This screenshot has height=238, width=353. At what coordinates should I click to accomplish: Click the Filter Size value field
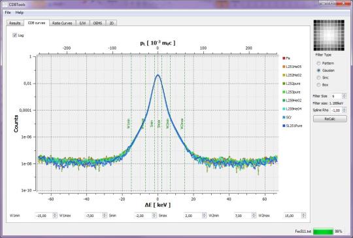(x=336, y=96)
